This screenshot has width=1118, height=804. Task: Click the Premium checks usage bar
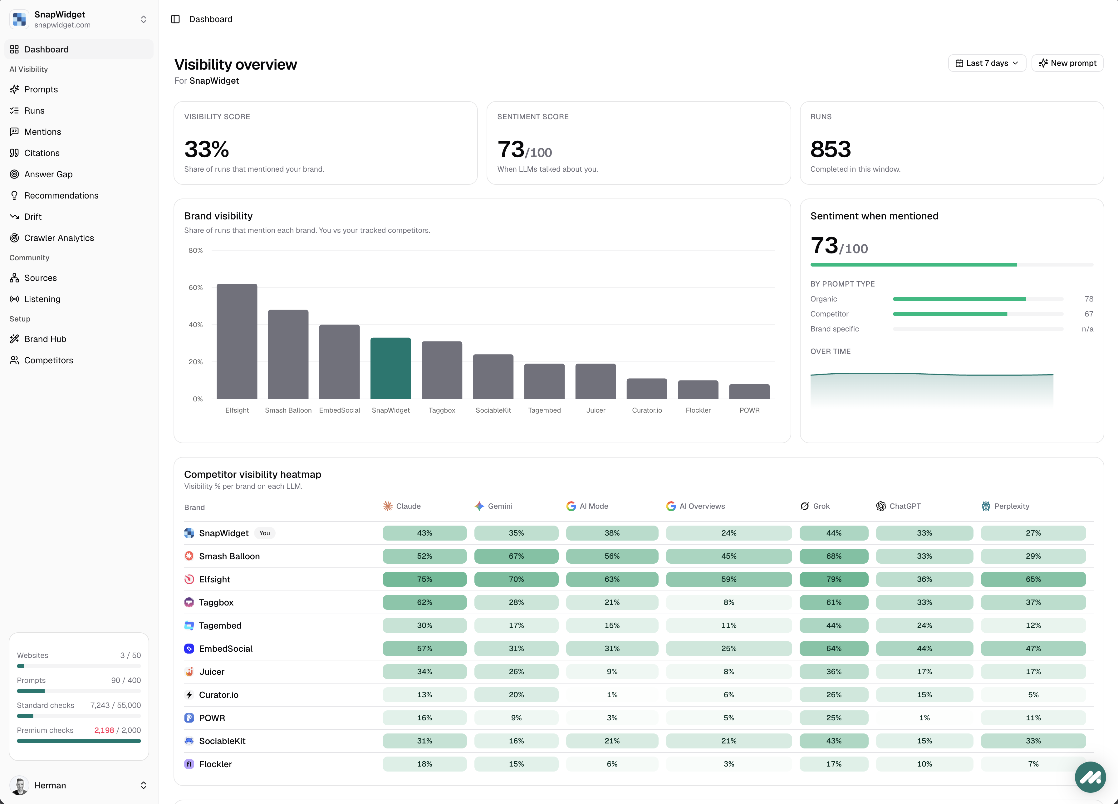(x=79, y=740)
